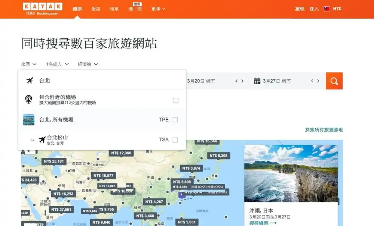This screenshot has width=374, height=226.
Task: Open the 來回 trip type dropdown
Action: [x=28, y=64]
